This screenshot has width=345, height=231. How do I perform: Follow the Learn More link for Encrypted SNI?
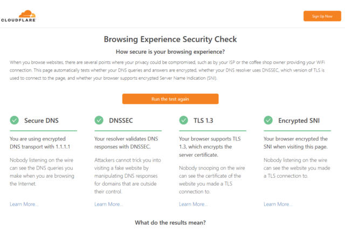pyautogui.click(x=278, y=204)
